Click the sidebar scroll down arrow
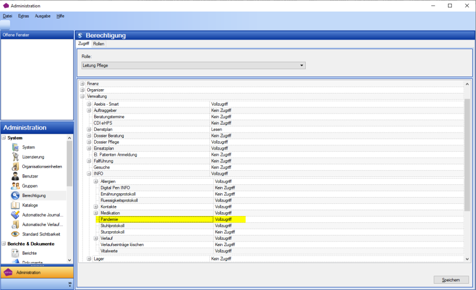This screenshot has width=476, height=290. [x=69, y=260]
